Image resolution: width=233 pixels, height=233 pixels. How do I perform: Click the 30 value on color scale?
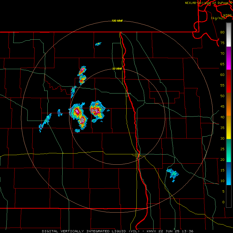pyautogui.click(x=222, y=139)
